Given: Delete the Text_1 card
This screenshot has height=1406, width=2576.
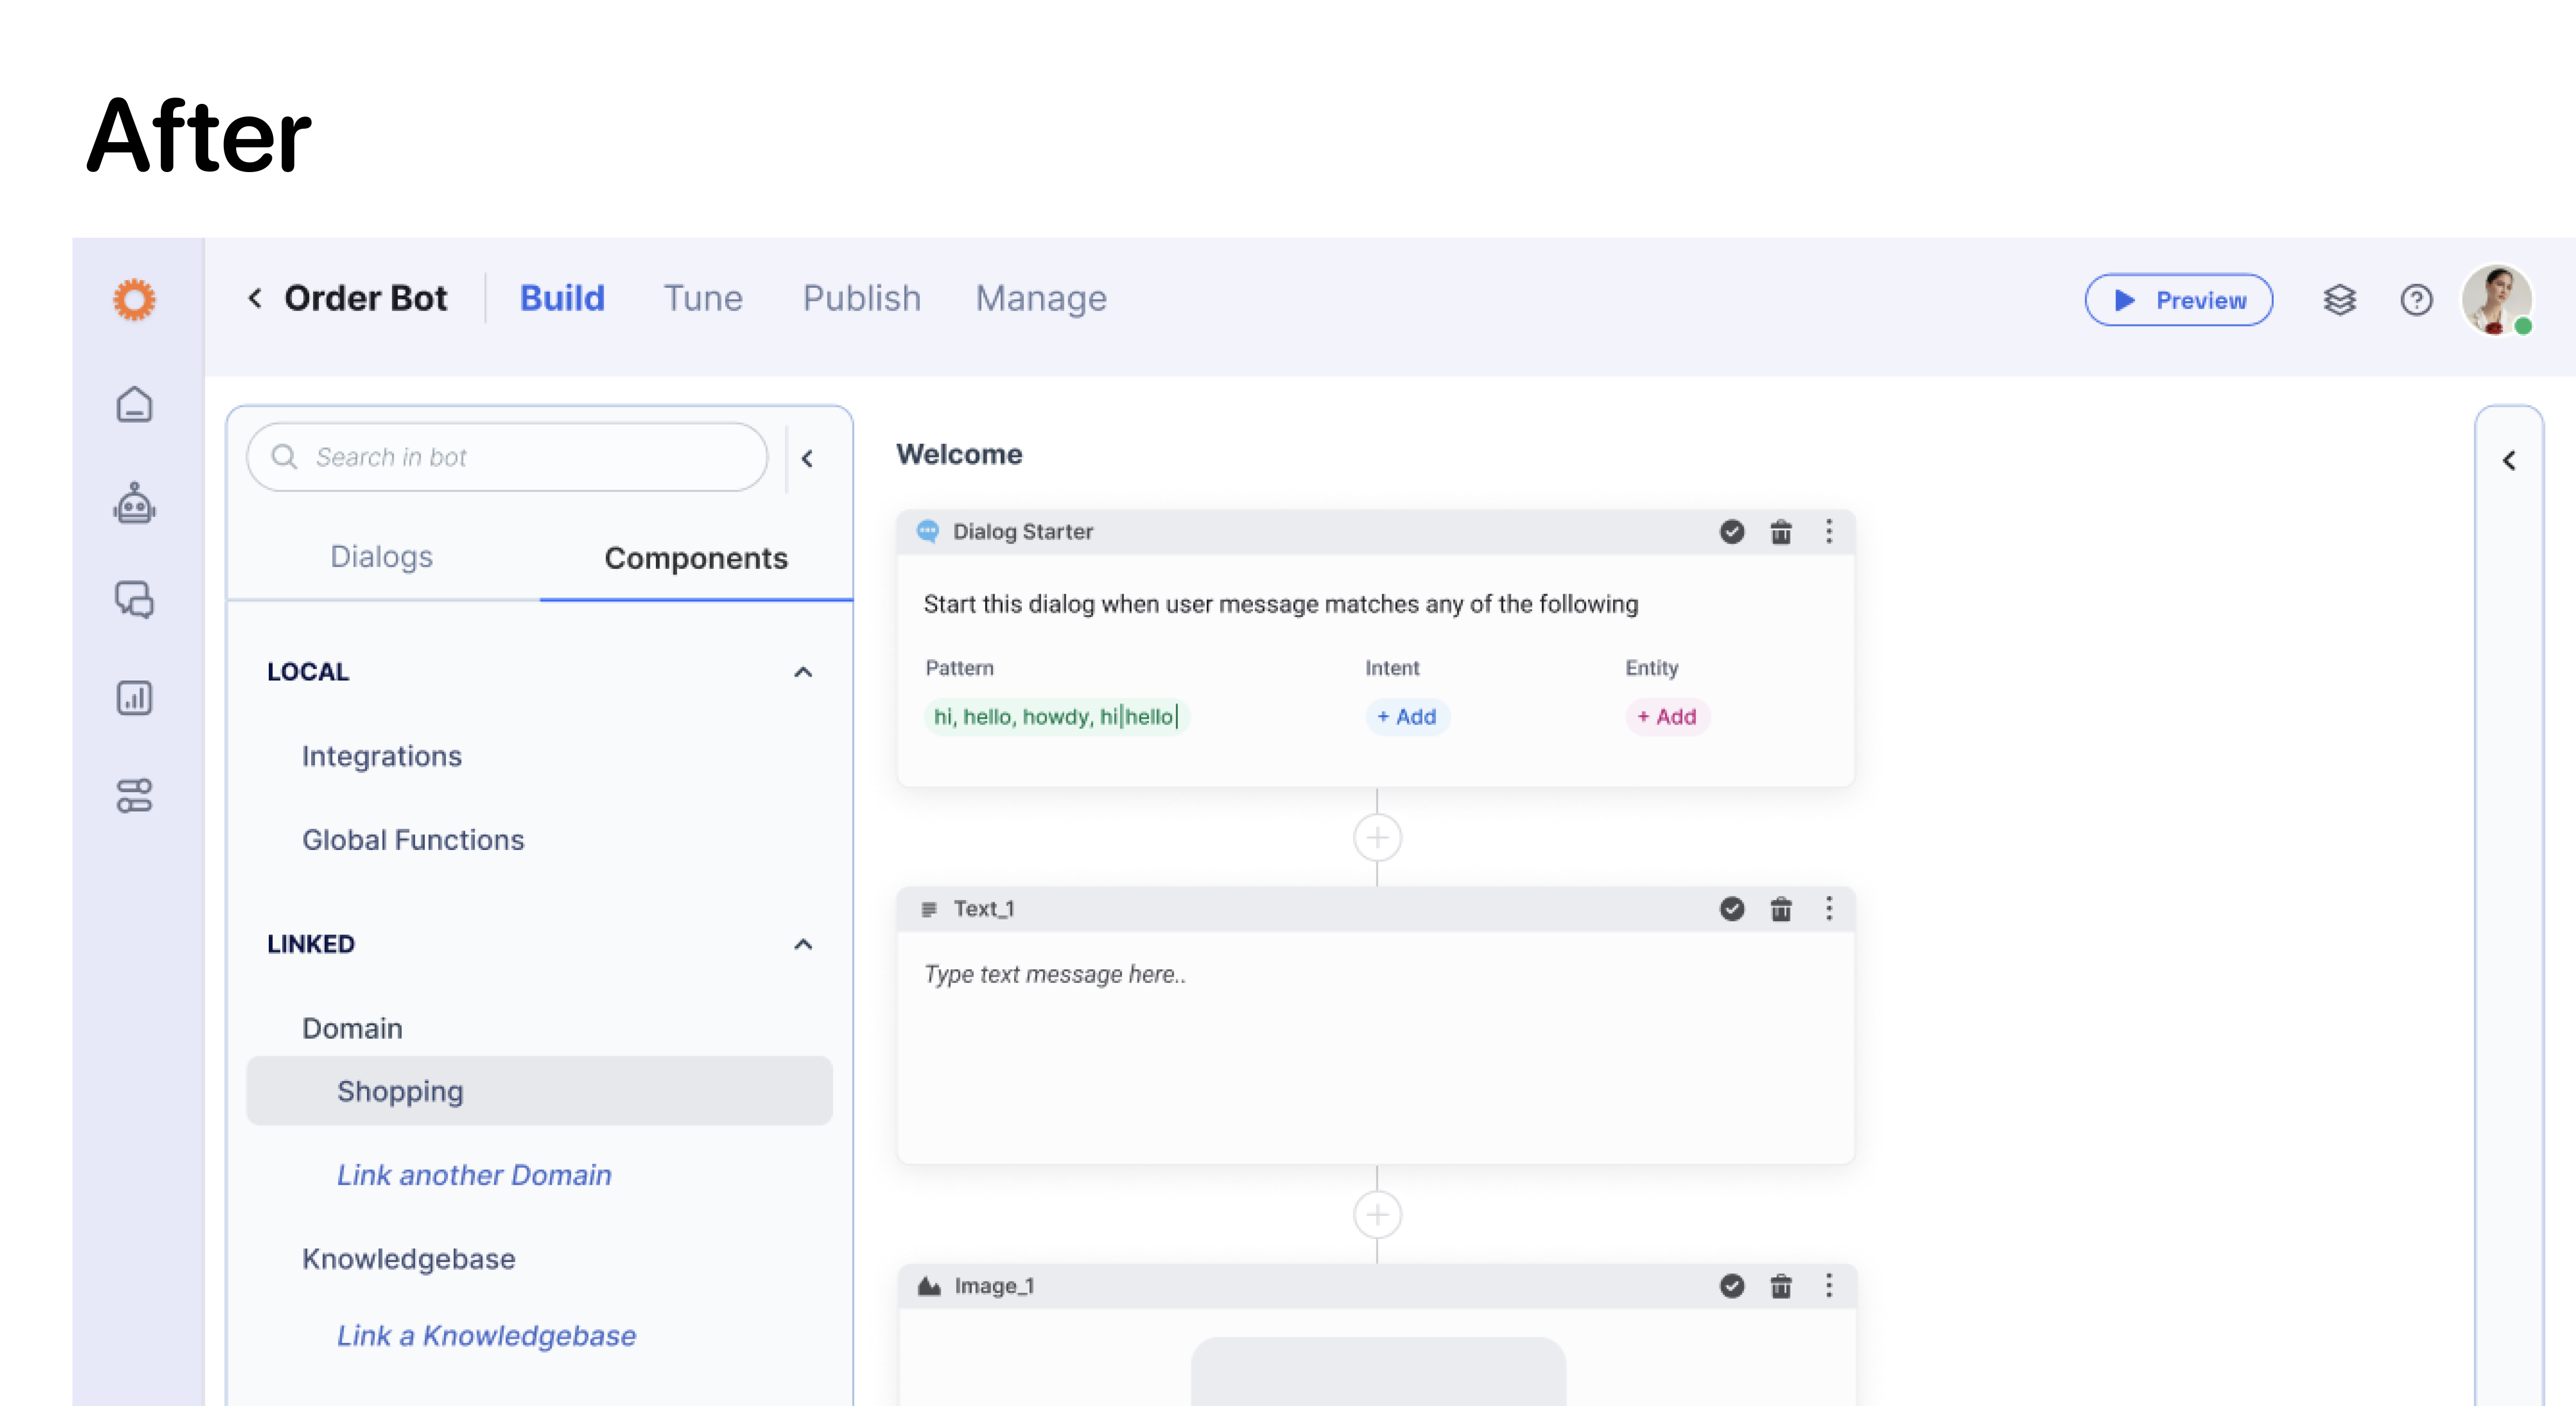Looking at the screenshot, I should (x=1781, y=909).
